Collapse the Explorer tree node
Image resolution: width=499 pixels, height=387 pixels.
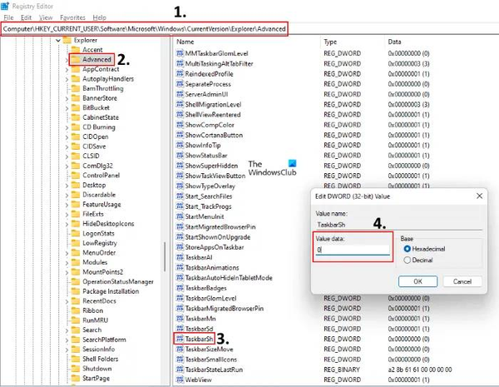(57, 40)
